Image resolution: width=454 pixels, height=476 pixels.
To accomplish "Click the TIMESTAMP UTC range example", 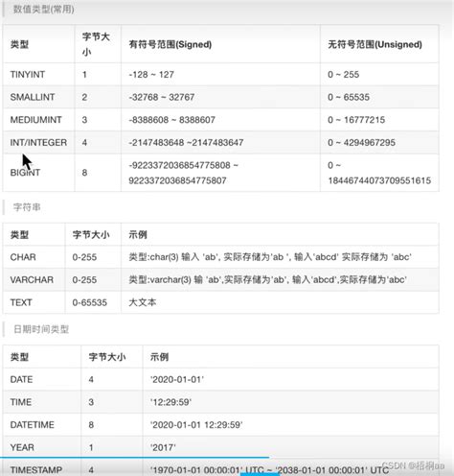I will 270,470.
